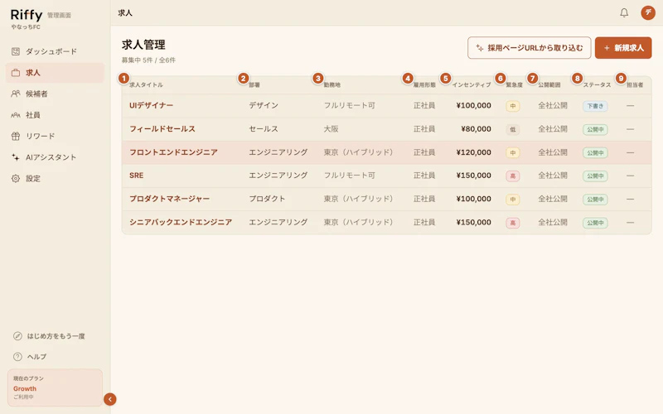This screenshot has width=663, height=414.
Task: Open the notifications bell
Action: tap(624, 12)
